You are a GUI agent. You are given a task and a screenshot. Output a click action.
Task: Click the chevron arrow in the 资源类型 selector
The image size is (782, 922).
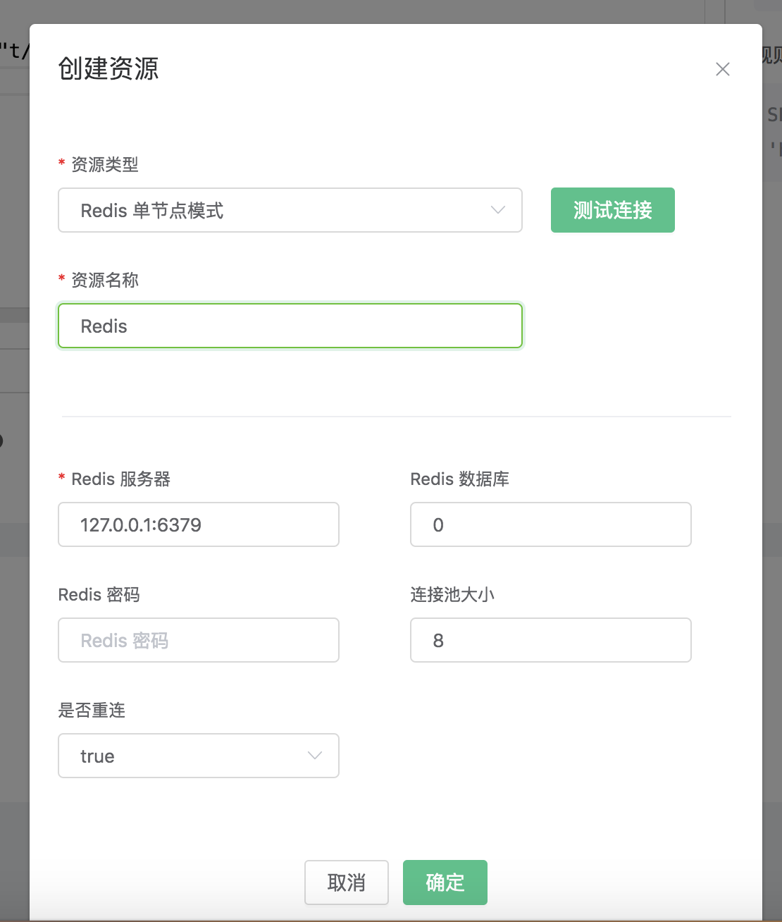click(498, 210)
